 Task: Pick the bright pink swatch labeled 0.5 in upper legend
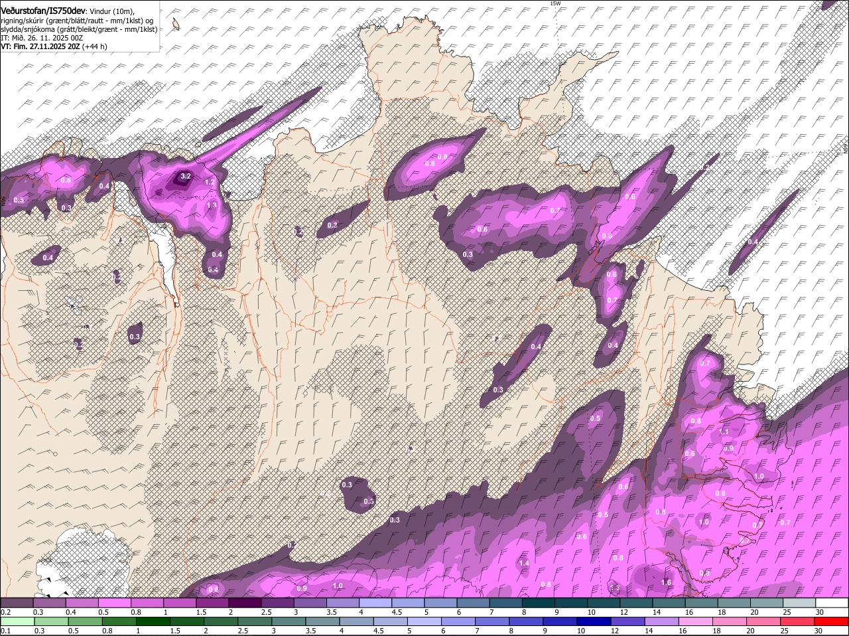click(114, 603)
